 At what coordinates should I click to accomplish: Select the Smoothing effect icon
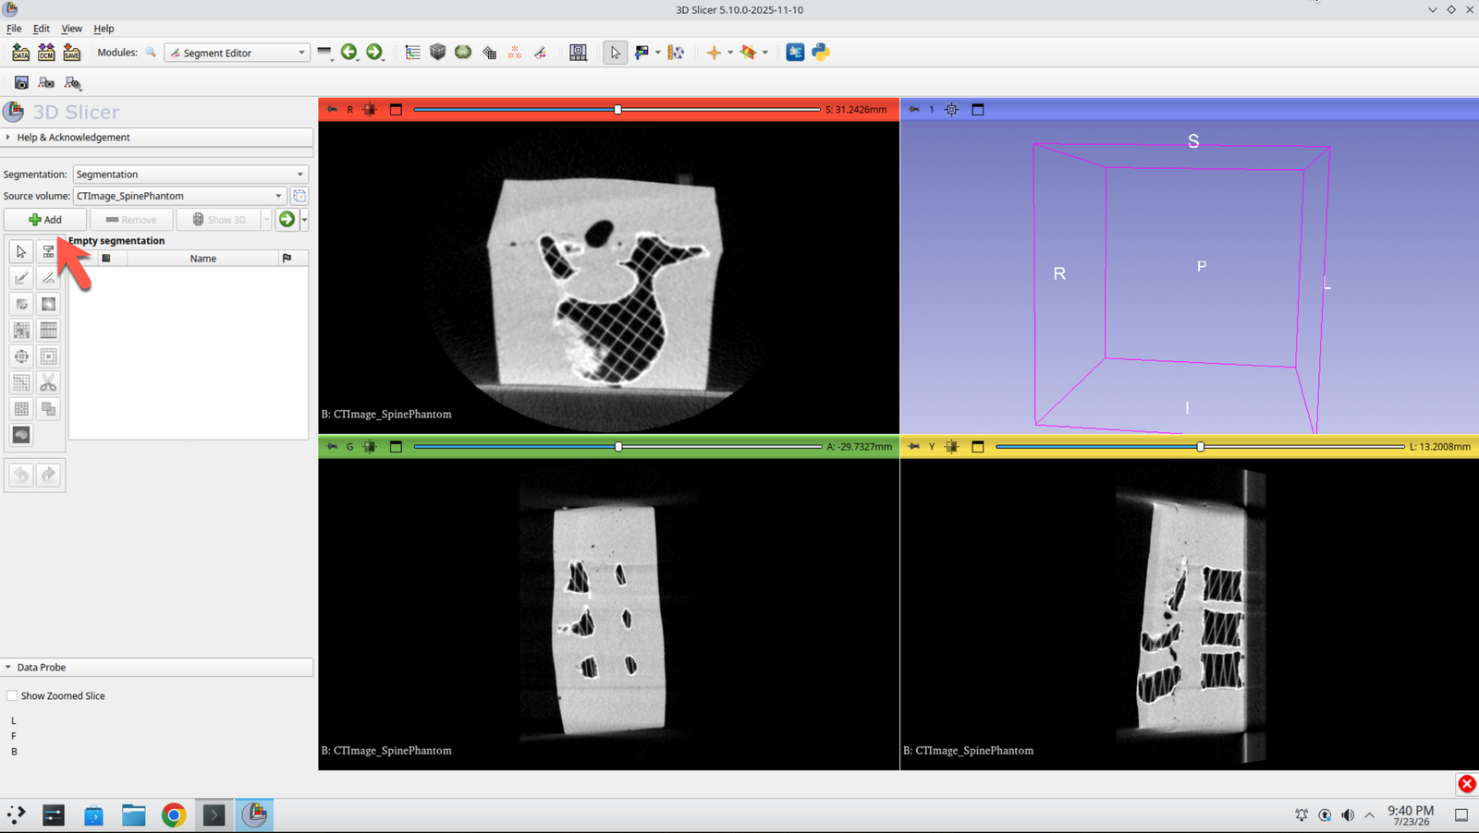click(x=21, y=382)
